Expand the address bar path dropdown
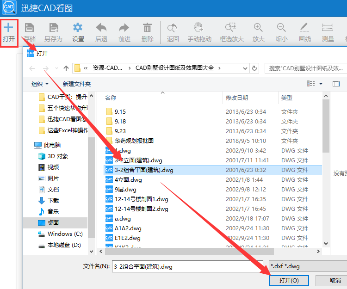Screen dimensions: 347x289 tap(245, 68)
